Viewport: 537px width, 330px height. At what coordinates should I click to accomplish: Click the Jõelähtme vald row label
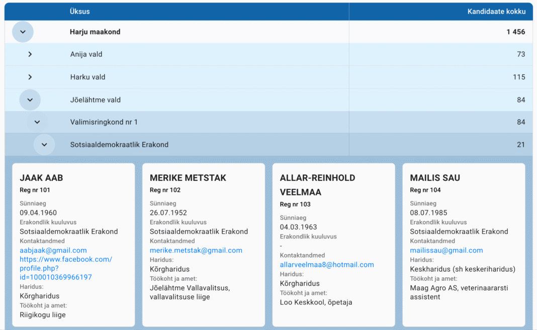[96, 100]
